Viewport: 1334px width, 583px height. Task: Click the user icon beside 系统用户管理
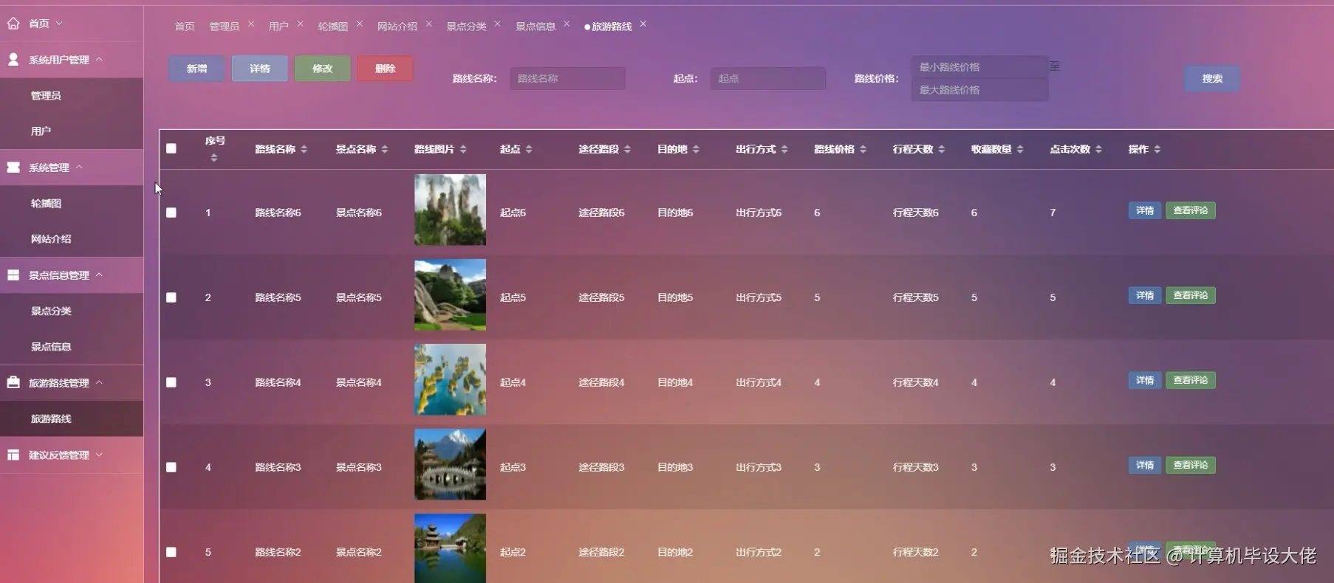[x=13, y=59]
